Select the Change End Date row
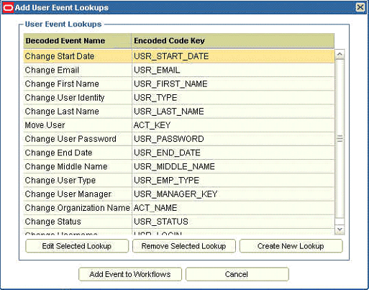Viewport: 369px width, 290px height. click(178, 153)
